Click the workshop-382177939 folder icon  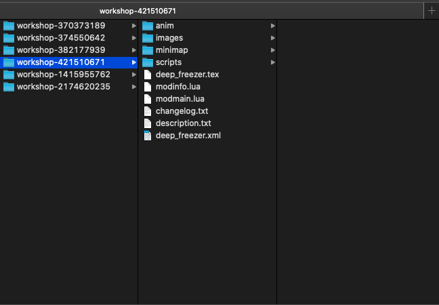tap(9, 50)
